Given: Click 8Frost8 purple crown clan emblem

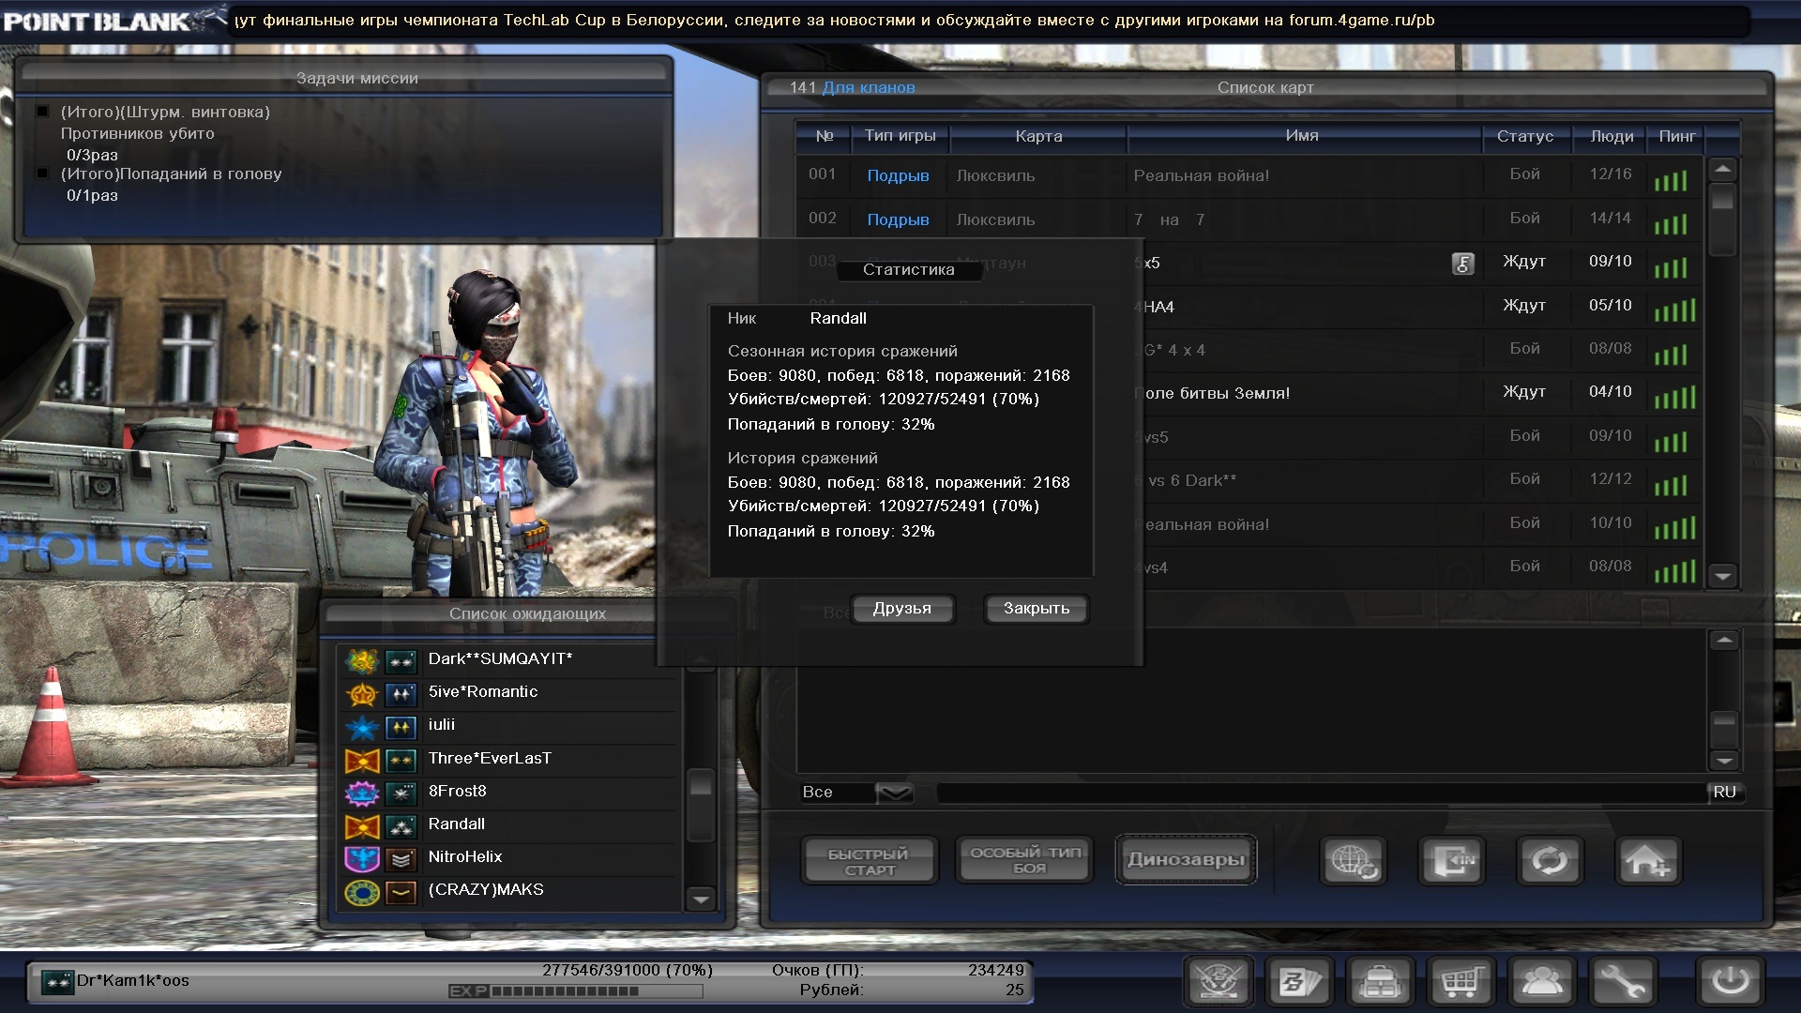Looking at the screenshot, I should 362,794.
